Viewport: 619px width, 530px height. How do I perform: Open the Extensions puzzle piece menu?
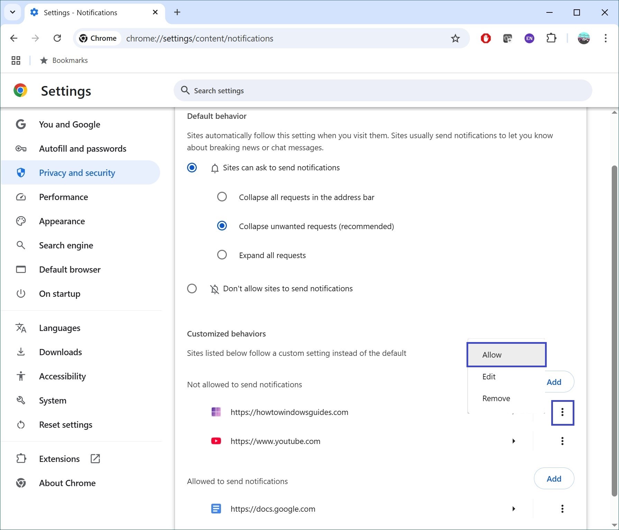pyautogui.click(x=551, y=38)
